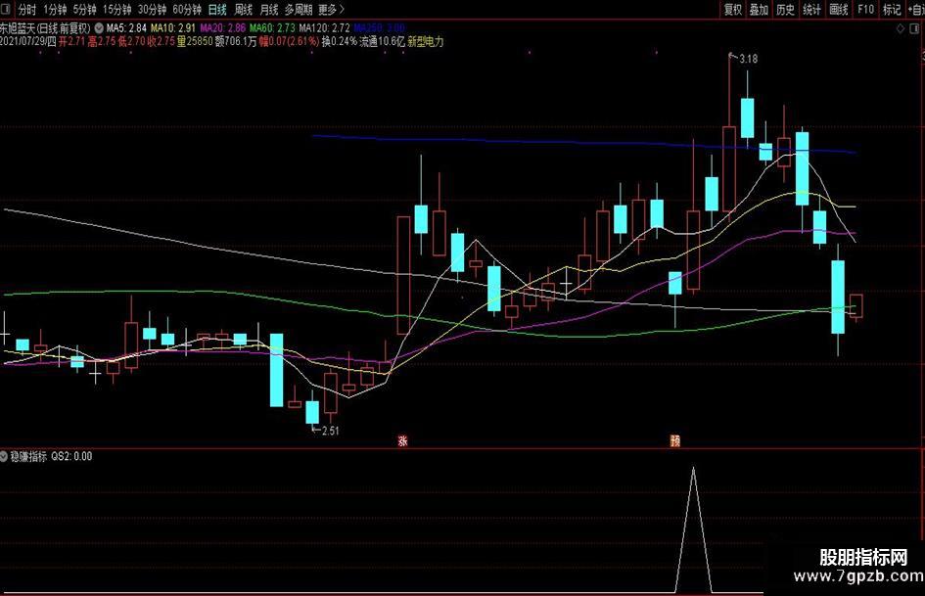Select the 60分钟 period tab
Screen dimensions: 925x596
click(187, 10)
